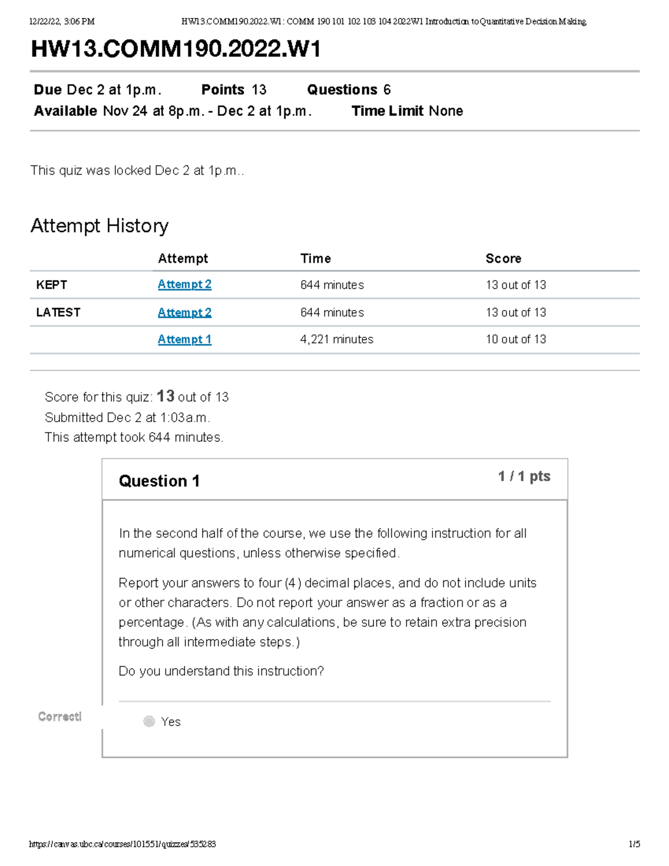Select the Yes radio button
Image resolution: width=669 pixels, height=866 pixels.
pyautogui.click(x=149, y=722)
